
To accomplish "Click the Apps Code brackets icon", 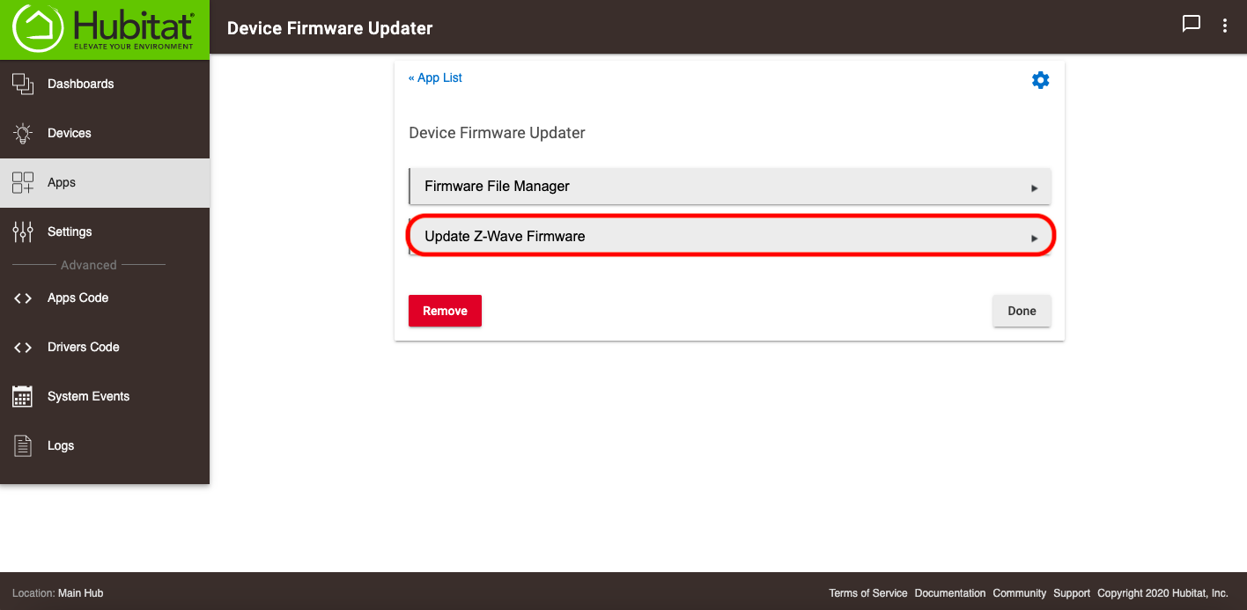I will 23,298.
